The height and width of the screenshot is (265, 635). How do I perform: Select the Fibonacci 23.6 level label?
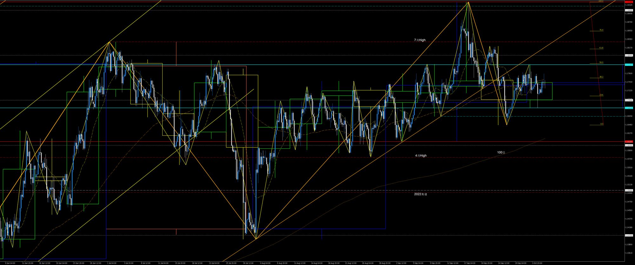pos(601,95)
